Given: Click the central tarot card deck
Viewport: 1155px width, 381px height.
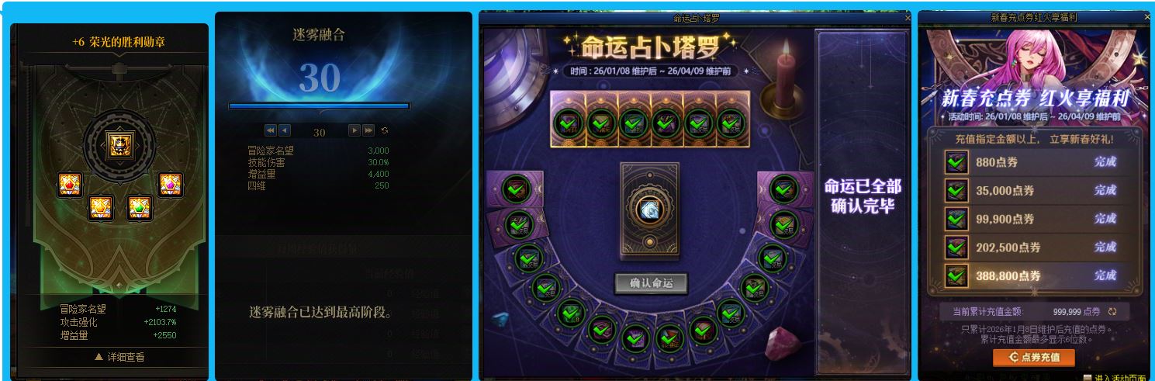Looking at the screenshot, I should click(649, 209).
